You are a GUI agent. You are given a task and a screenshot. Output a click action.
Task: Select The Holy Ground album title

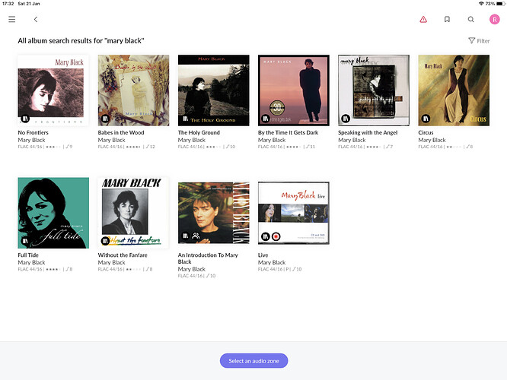[199, 132]
